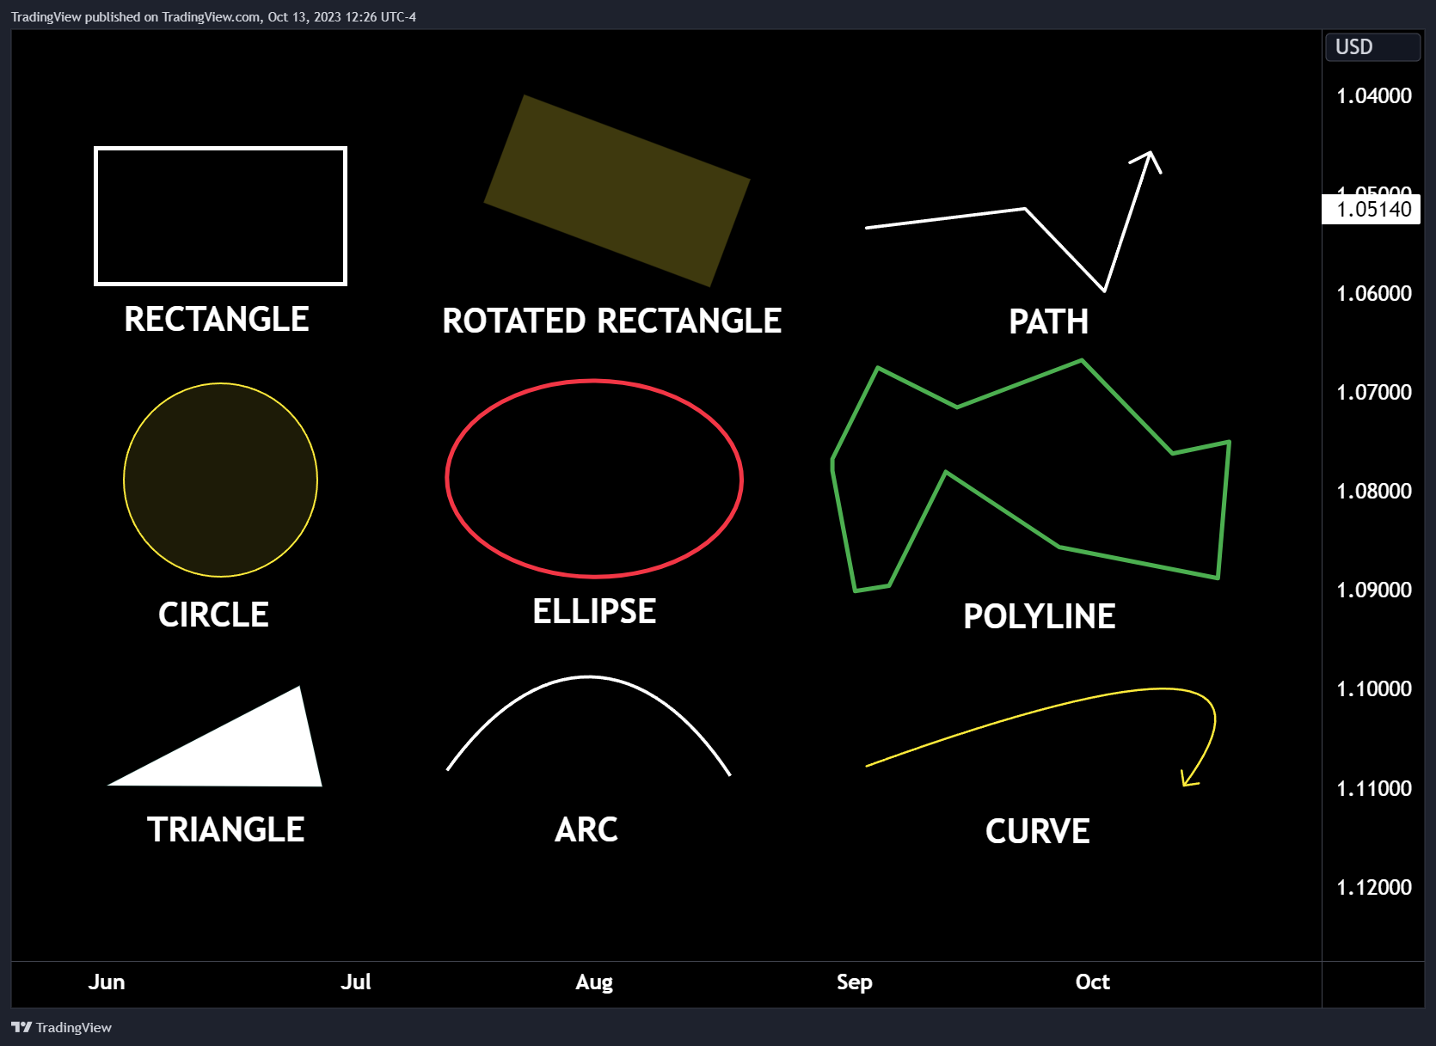Click the 1.09000 price axis value
This screenshot has width=1436, height=1046.
coord(1373,590)
